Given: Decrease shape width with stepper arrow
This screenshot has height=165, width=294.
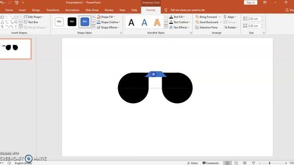Looking at the screenshot, I should click(262, 27).
